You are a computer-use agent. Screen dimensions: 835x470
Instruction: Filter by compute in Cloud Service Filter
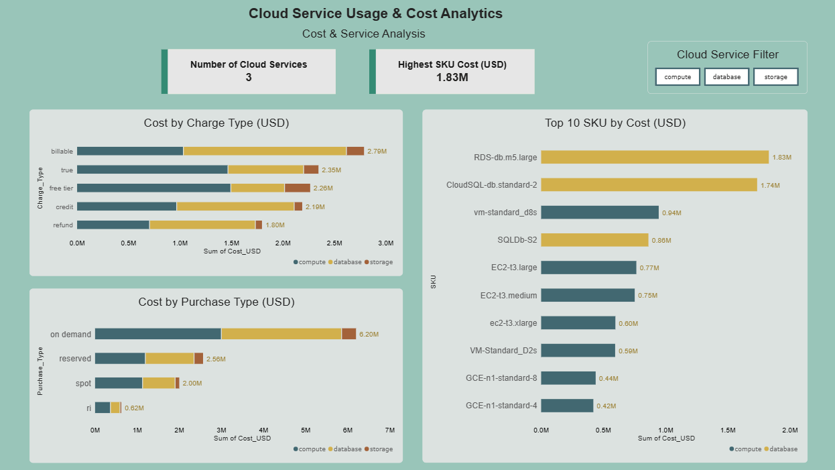pyautogui.click(x=678, y=77)
